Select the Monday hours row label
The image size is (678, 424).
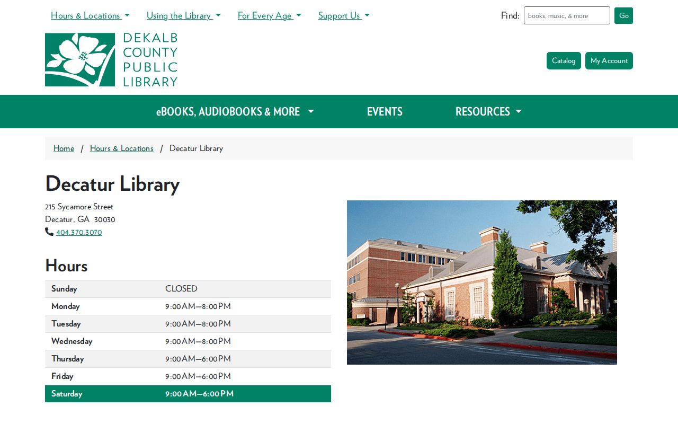66,306
